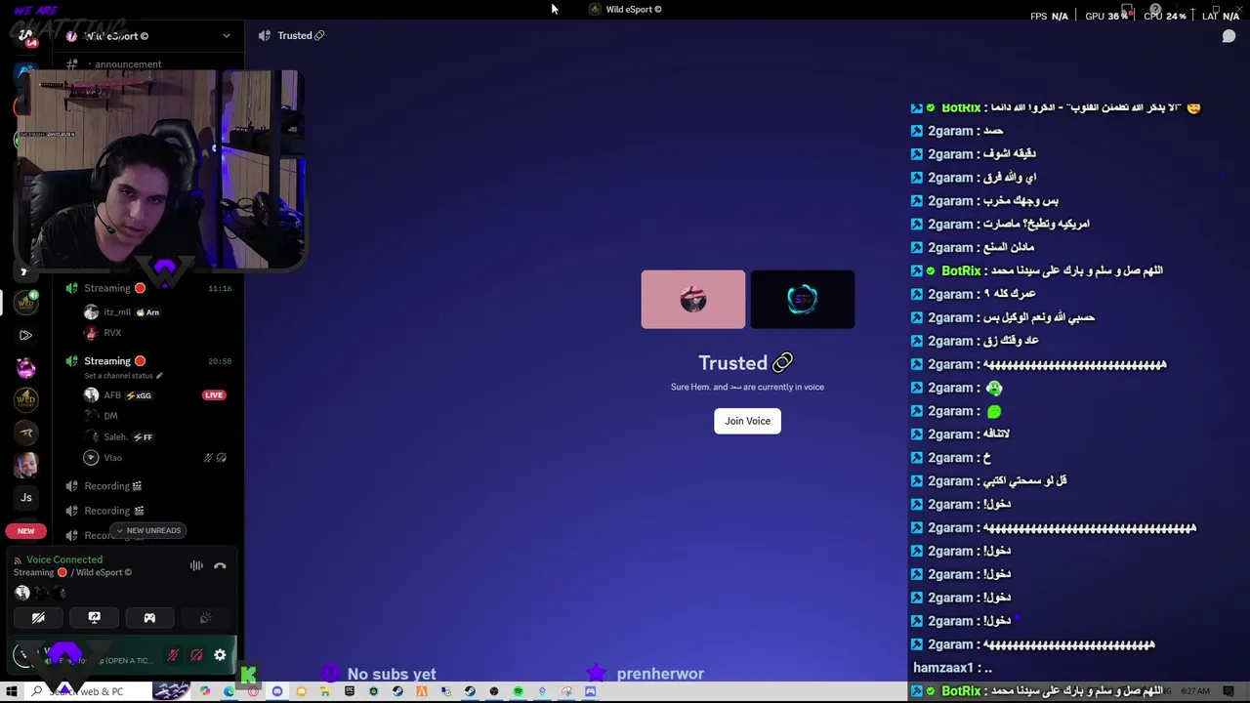Screen dimensions: 1250x703
Task: Open the WLD eSport server with speaker badge
Action: click(x=26, y=303)
